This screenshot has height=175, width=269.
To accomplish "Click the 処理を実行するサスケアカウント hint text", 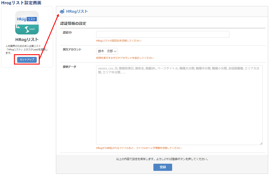I will [125, 58].
